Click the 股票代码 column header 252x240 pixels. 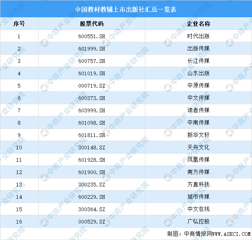(x=92, y=24)
